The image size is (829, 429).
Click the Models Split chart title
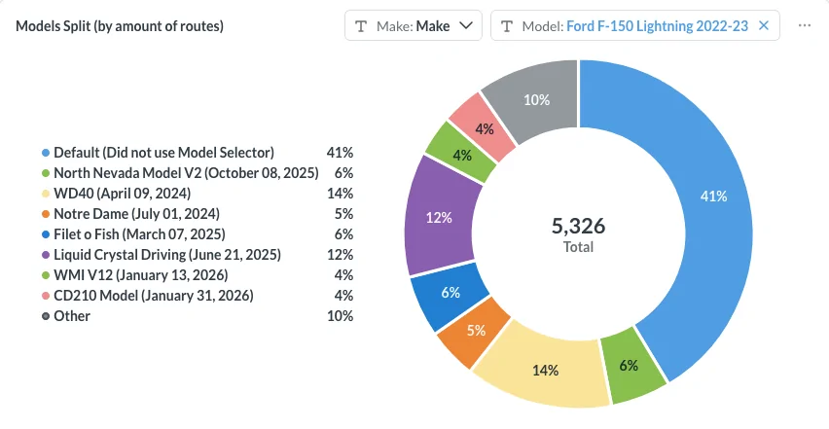click(x=120, y=26)
